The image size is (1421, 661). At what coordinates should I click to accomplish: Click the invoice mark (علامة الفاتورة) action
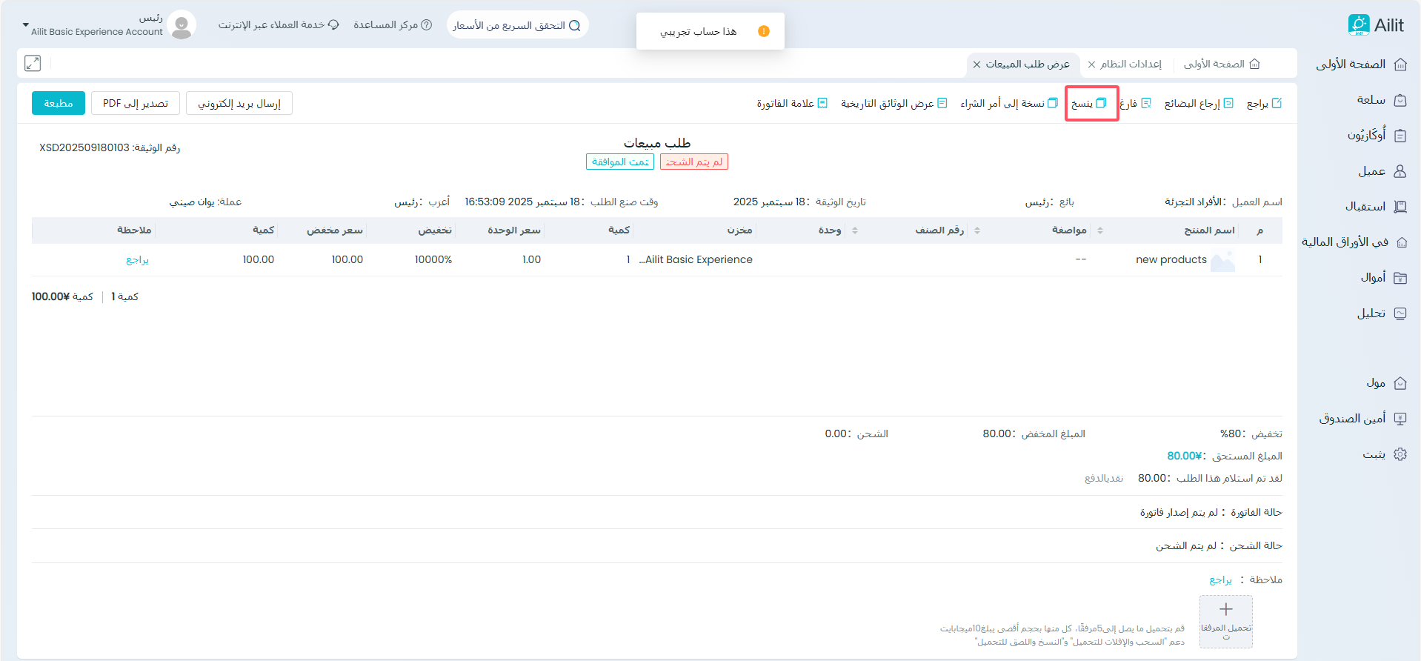[791, 104]
